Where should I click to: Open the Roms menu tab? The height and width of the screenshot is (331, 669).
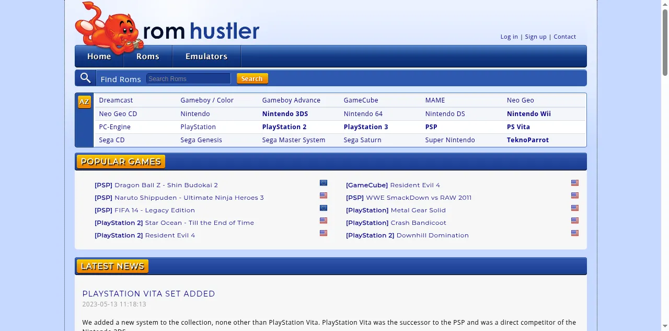(148, 56)
